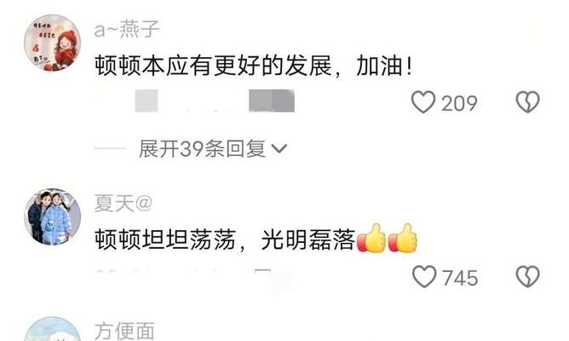Select comment text 顿顿坦坦荡荡，光明磊落
569x341 pixels.
[225, 240]
